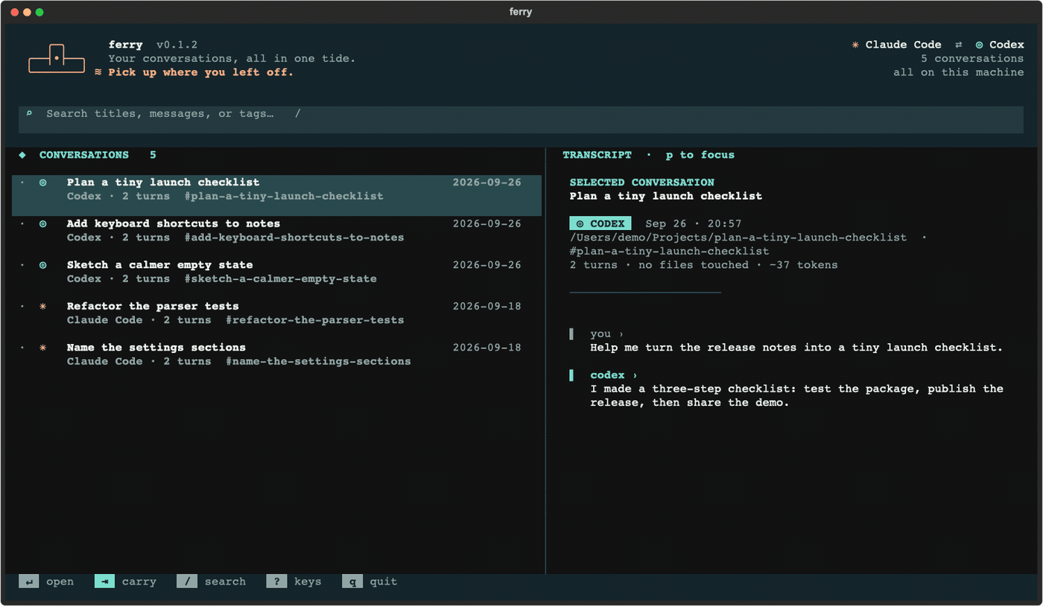Click the search magnifier icon

coord(29,114)
